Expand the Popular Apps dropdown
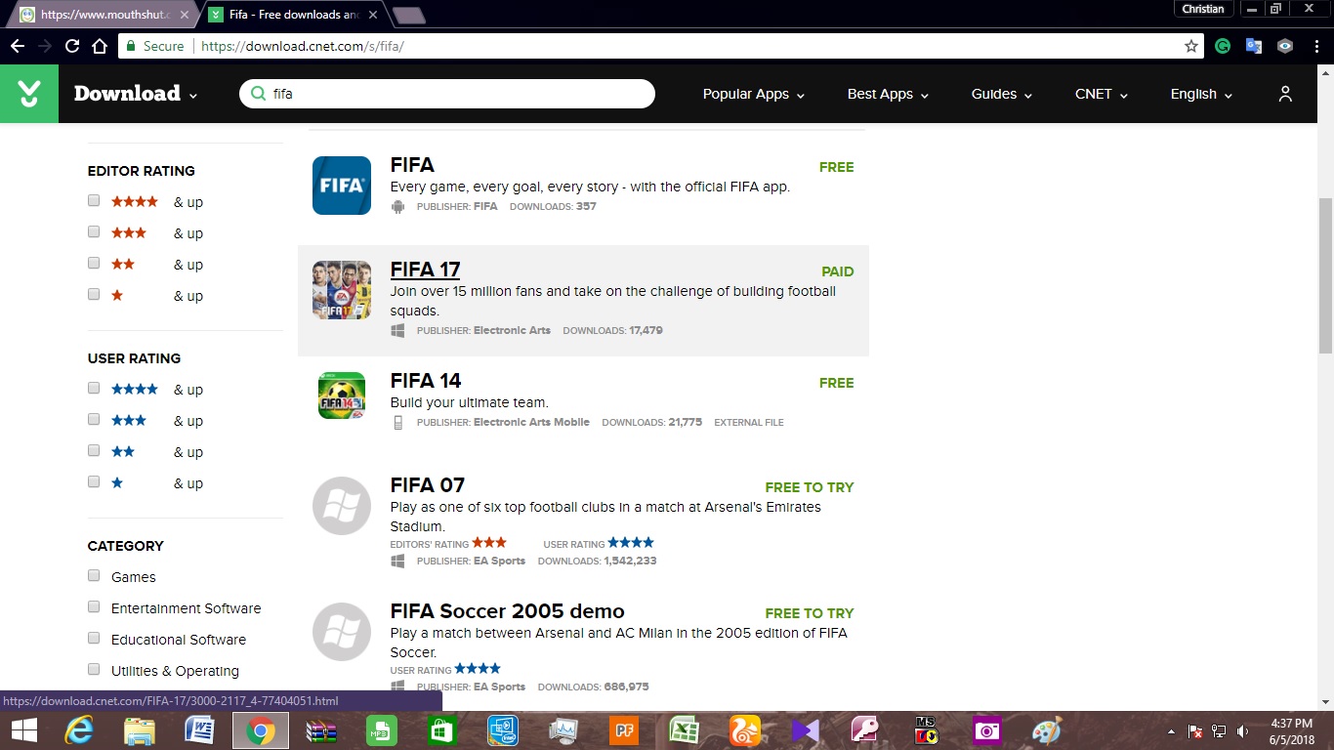Image resolution: width=1334 pixels, height=750 pixels. [753, 94]
